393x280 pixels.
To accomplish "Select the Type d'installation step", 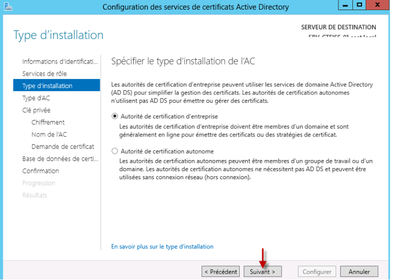I will 57,85.
